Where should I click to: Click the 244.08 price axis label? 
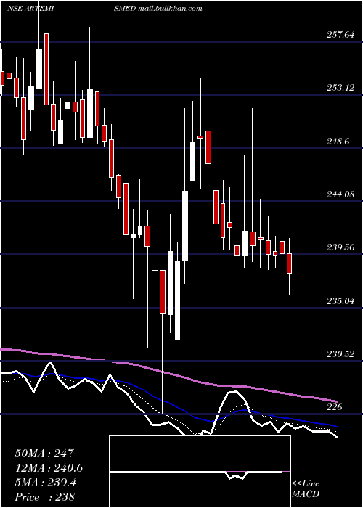[340, 194]
